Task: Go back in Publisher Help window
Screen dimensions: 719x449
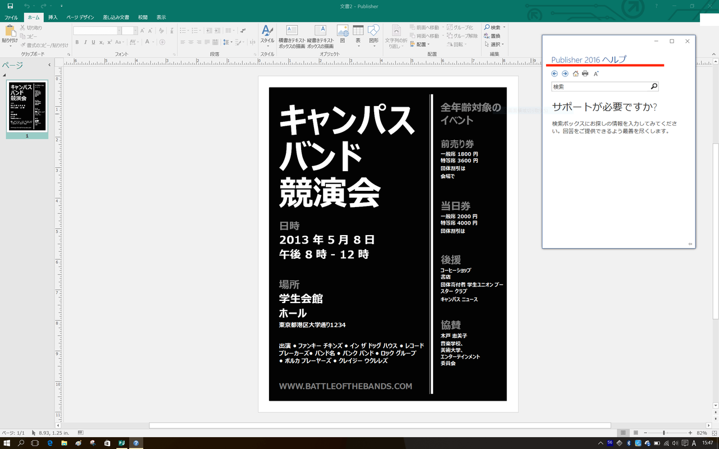Action: (x=554, y=74)
